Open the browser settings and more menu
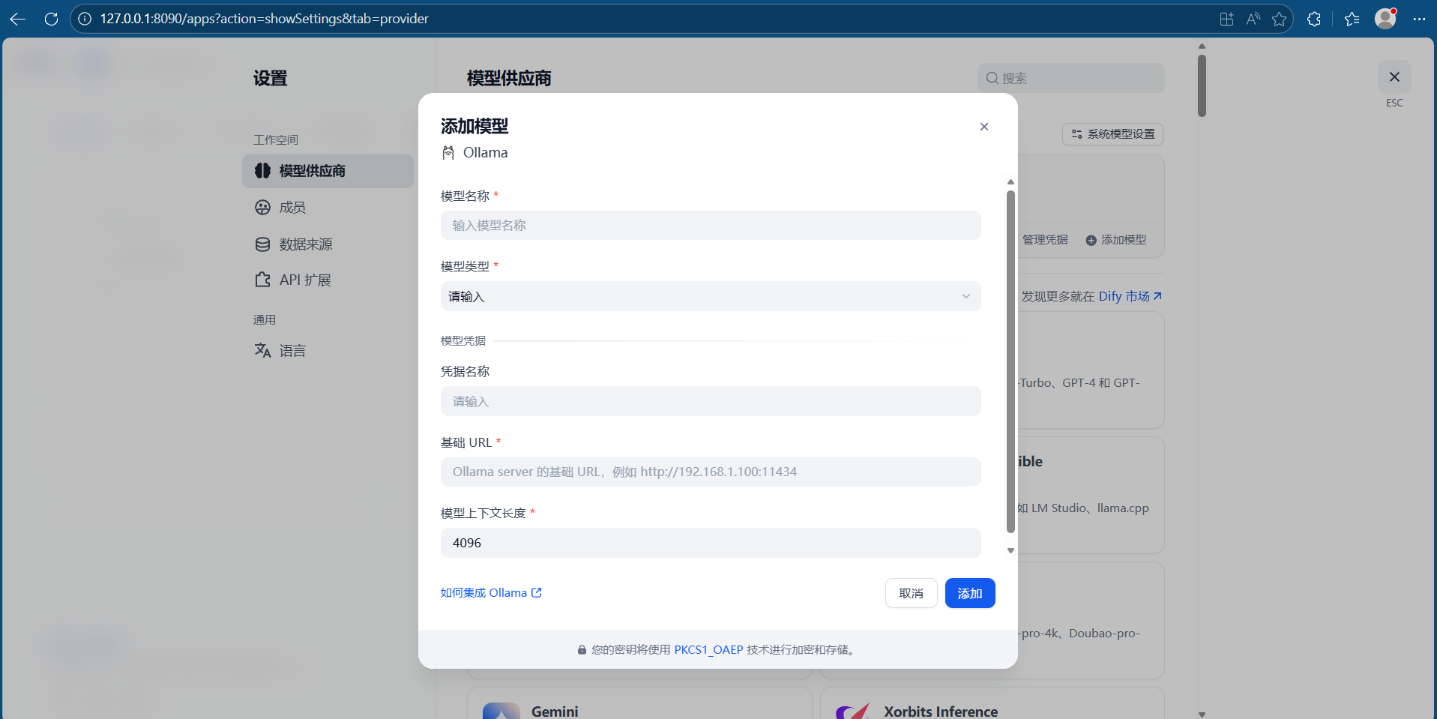Image resolution: width=1437 pixels, height=719 pixels. pos(1419,19)
